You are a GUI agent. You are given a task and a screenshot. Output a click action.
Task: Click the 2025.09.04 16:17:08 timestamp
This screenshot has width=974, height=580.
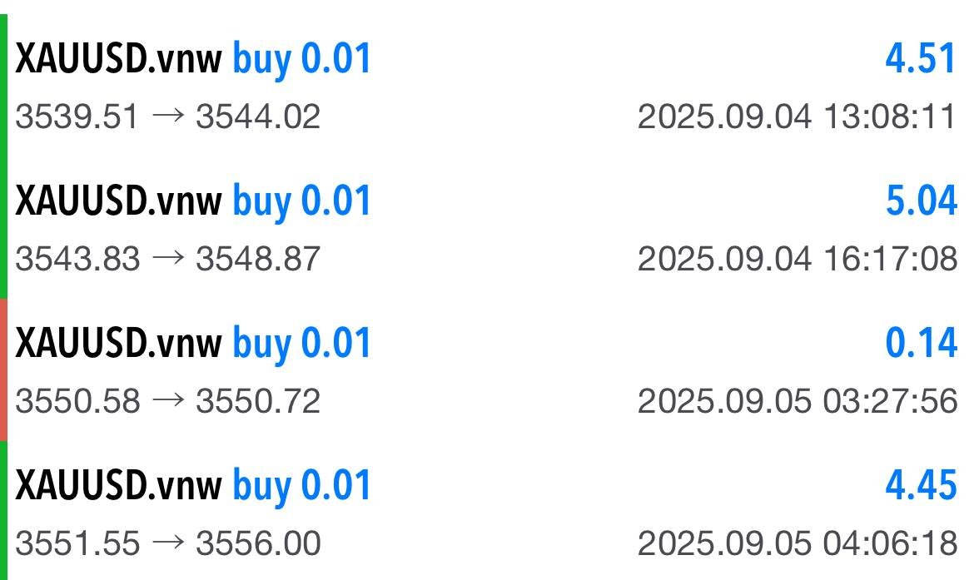tap(797, 259)
